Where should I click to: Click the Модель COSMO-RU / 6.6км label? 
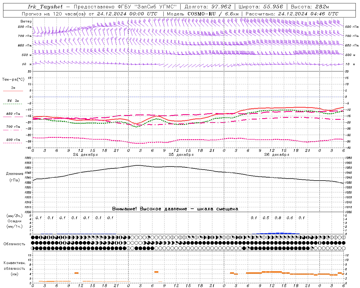[x=203, y=14]
